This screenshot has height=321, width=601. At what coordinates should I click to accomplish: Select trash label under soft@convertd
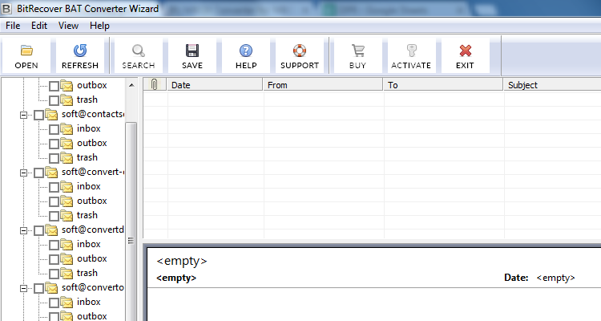[x=87, y=273]
